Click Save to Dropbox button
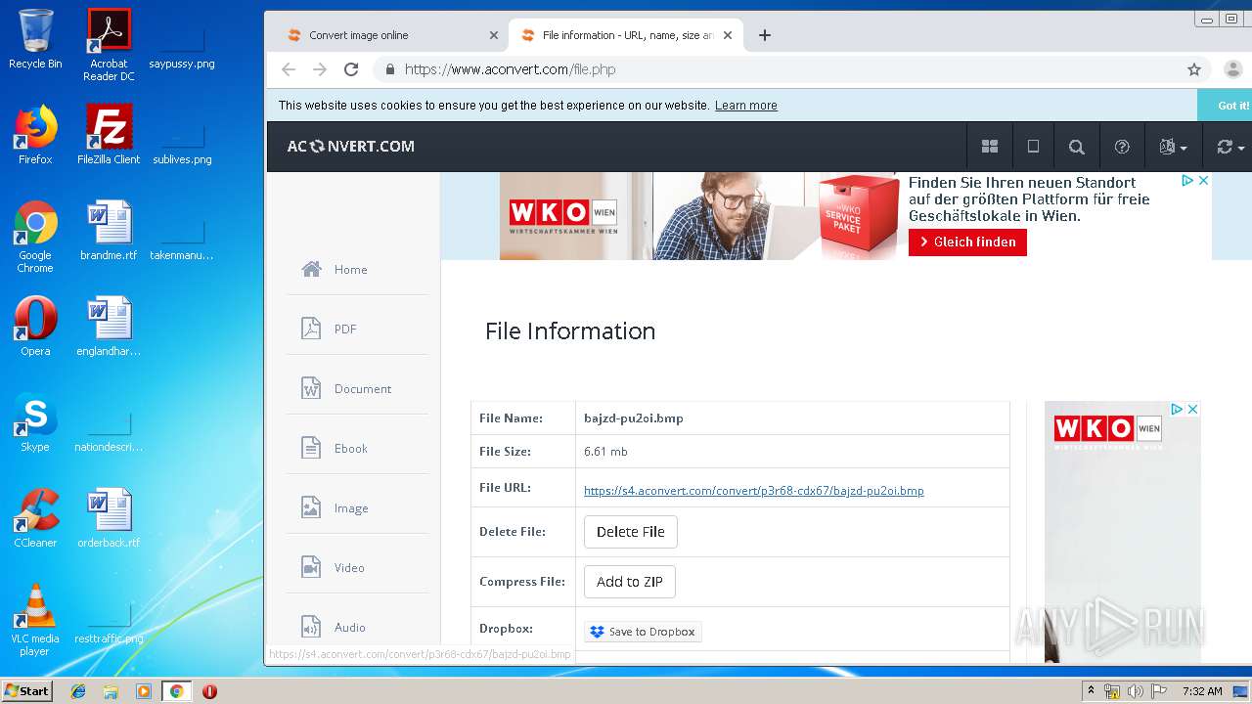 pos(643,632)
